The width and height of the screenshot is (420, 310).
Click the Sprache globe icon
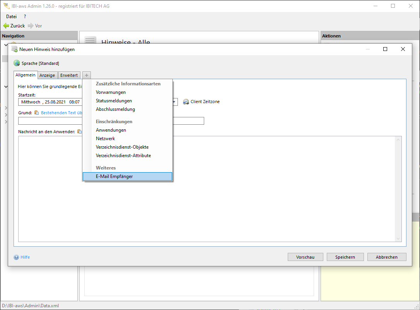(x=17, y=63)
